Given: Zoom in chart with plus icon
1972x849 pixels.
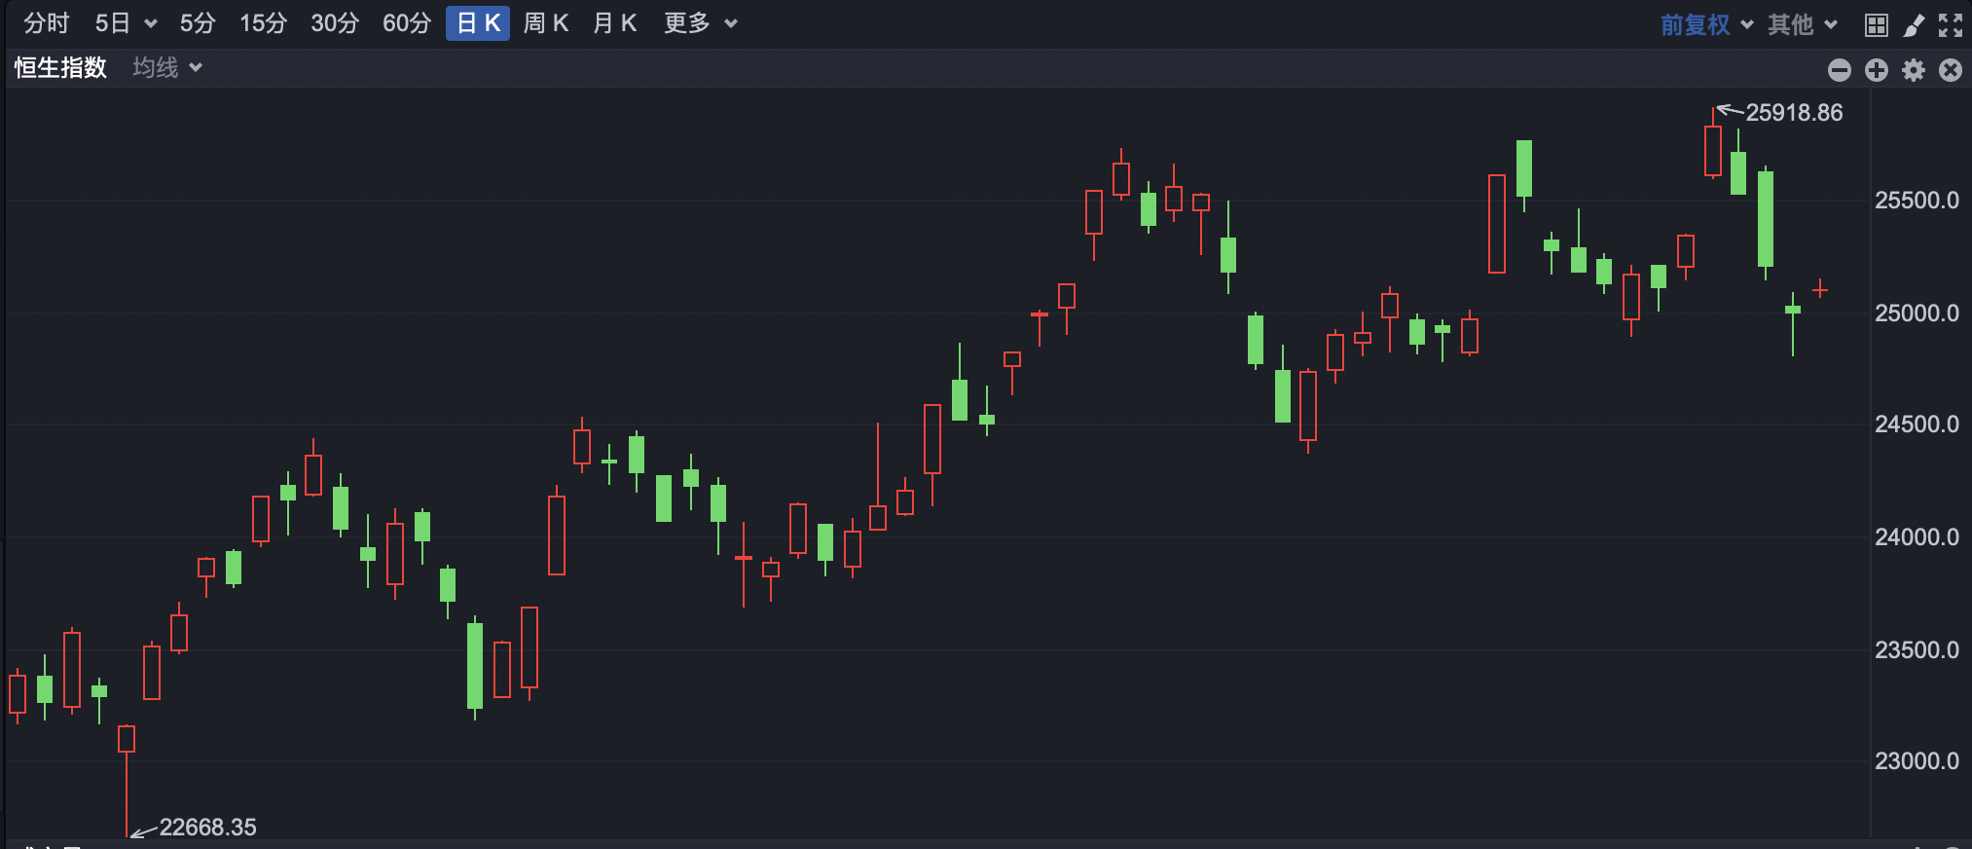Looking at the screenshot, I should pyautogui.click(x=1877, y=70).
